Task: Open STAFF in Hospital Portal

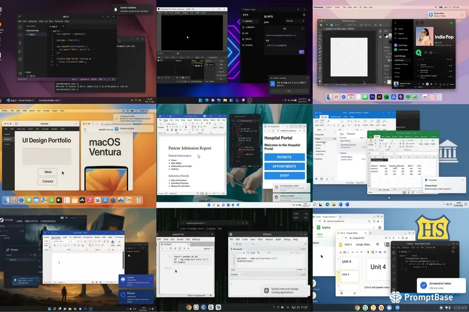Action: (284, 176)
